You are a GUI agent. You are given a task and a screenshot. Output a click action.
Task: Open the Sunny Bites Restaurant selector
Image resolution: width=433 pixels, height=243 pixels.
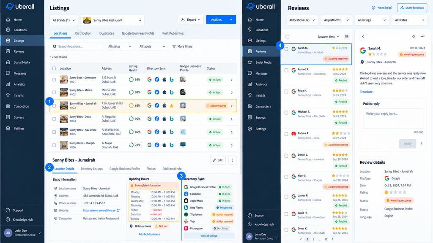point(112,20)
